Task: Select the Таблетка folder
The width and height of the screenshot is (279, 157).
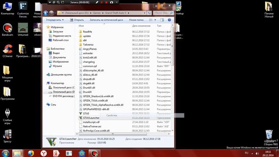Action: [x=88, y=44]
